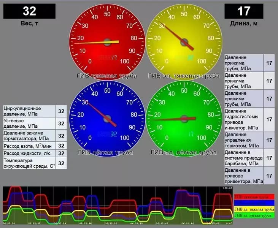Click the trend chart plot area
278x228 pixels.
pyautogui.click(x=118, y=206)
